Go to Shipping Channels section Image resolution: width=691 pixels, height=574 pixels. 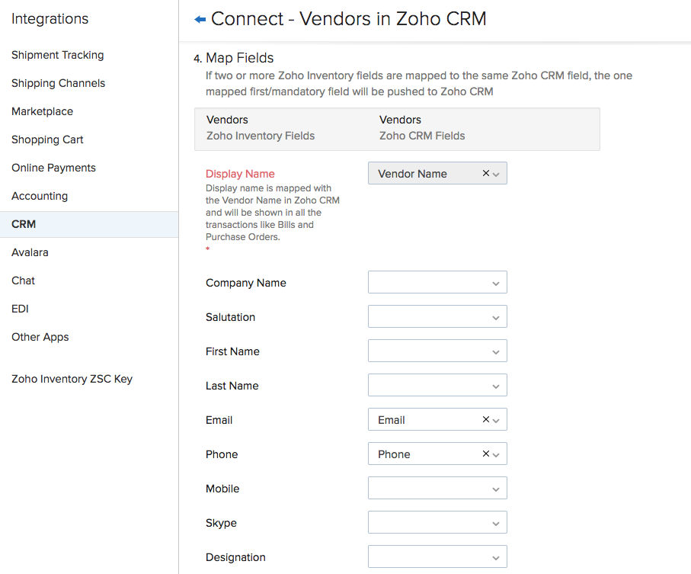[58, 83]
